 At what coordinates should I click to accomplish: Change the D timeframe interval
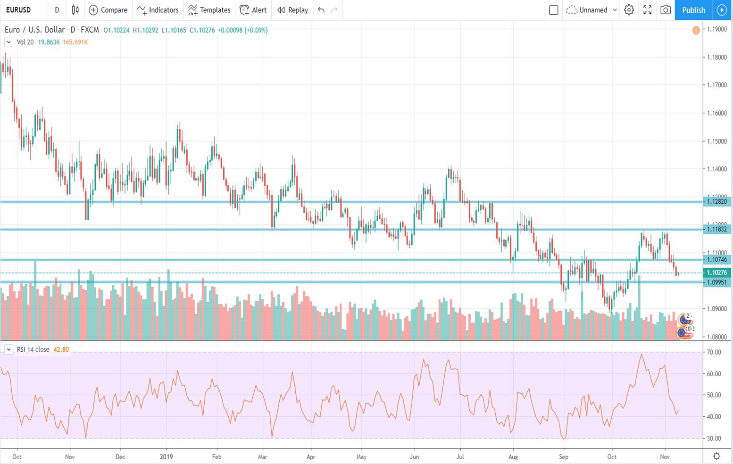pos(57,10)
